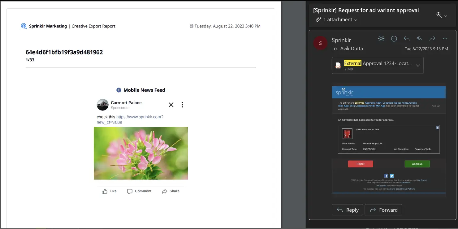Open the more actions ellipsis menu

445,39
